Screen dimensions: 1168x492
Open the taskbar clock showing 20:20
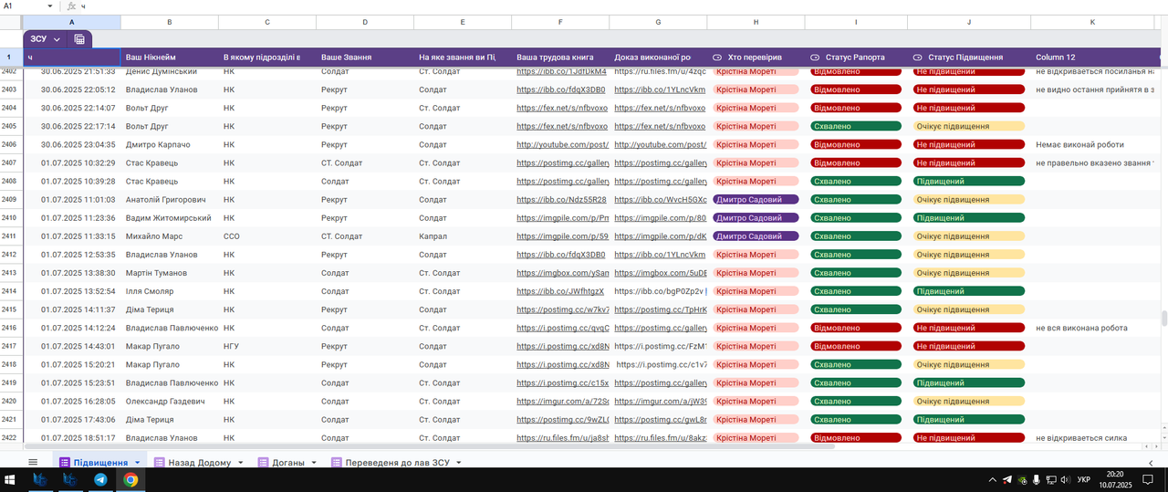point(1115,479)
